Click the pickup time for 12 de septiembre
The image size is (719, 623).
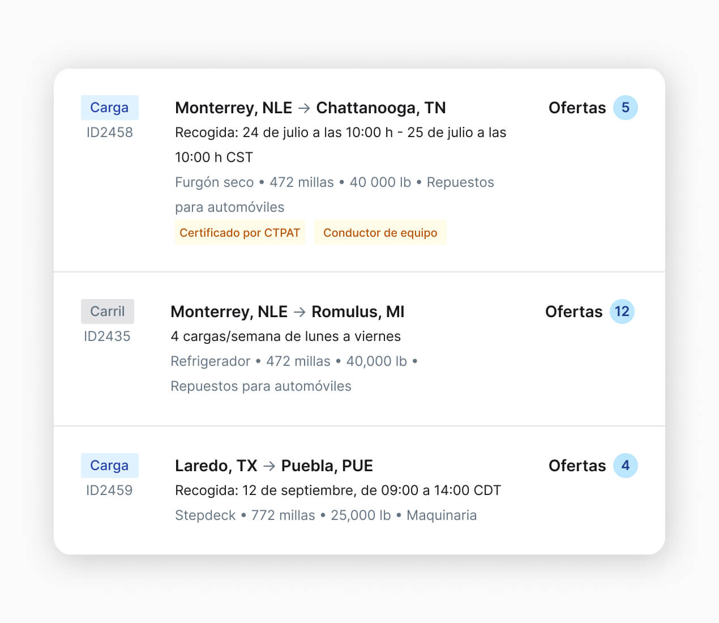pyautogui.click(x=338, y=490)
